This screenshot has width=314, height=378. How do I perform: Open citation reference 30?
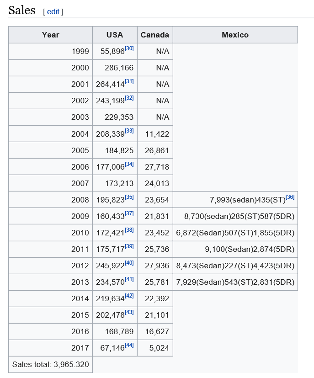coord(129,48)
